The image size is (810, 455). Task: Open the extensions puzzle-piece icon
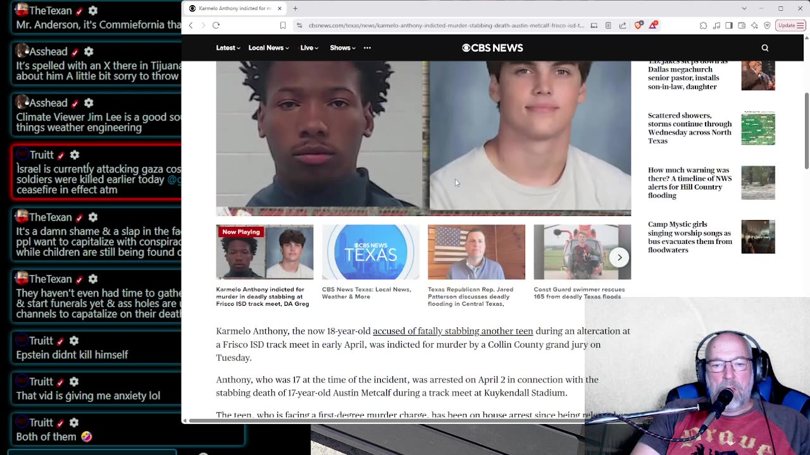[703, 25]
